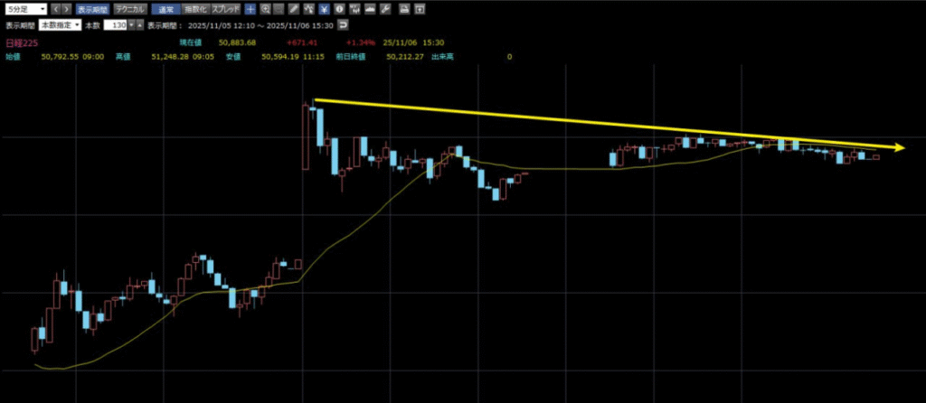
Task: Open the info icon panel
Action: click(x=338, y=9)
